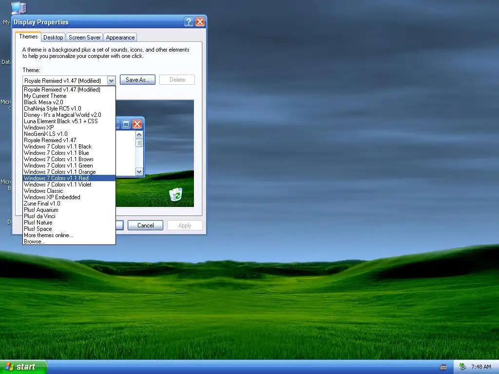Pick the unmodified Royale Remixed v1.47 entry
Image resolution: width=499 pixels, height=374 pixels.
(69, 140)
